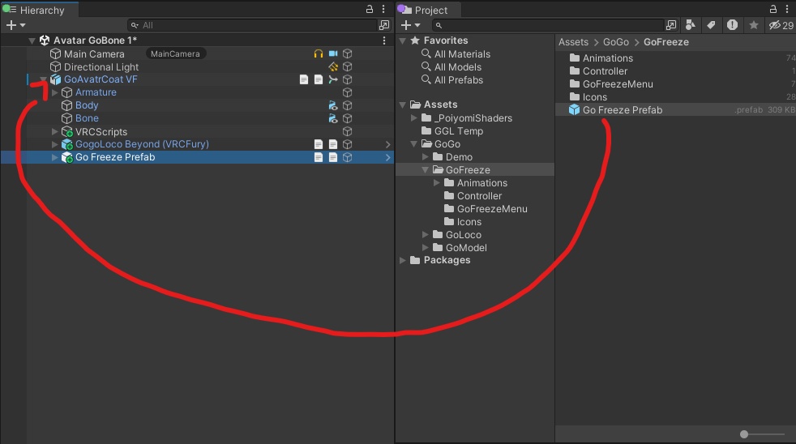Viewport: 796px width, 444px height.
Task: Expand the Demo folder
Action: pos(426,157)
